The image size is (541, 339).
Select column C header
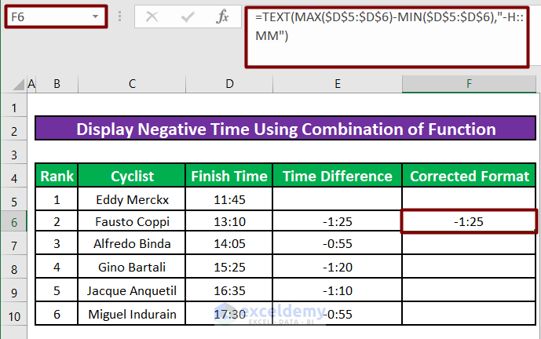point(132,84)
